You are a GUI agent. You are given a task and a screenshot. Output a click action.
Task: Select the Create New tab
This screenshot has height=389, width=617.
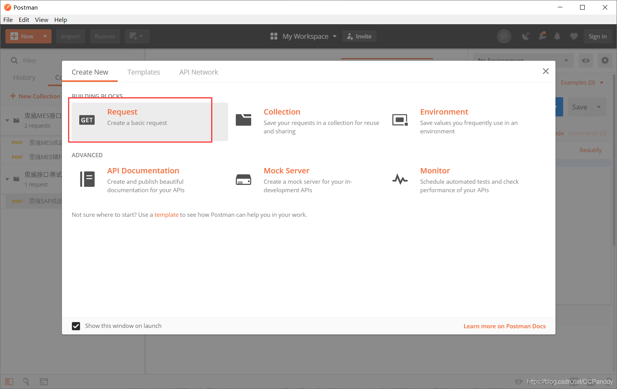90,72
